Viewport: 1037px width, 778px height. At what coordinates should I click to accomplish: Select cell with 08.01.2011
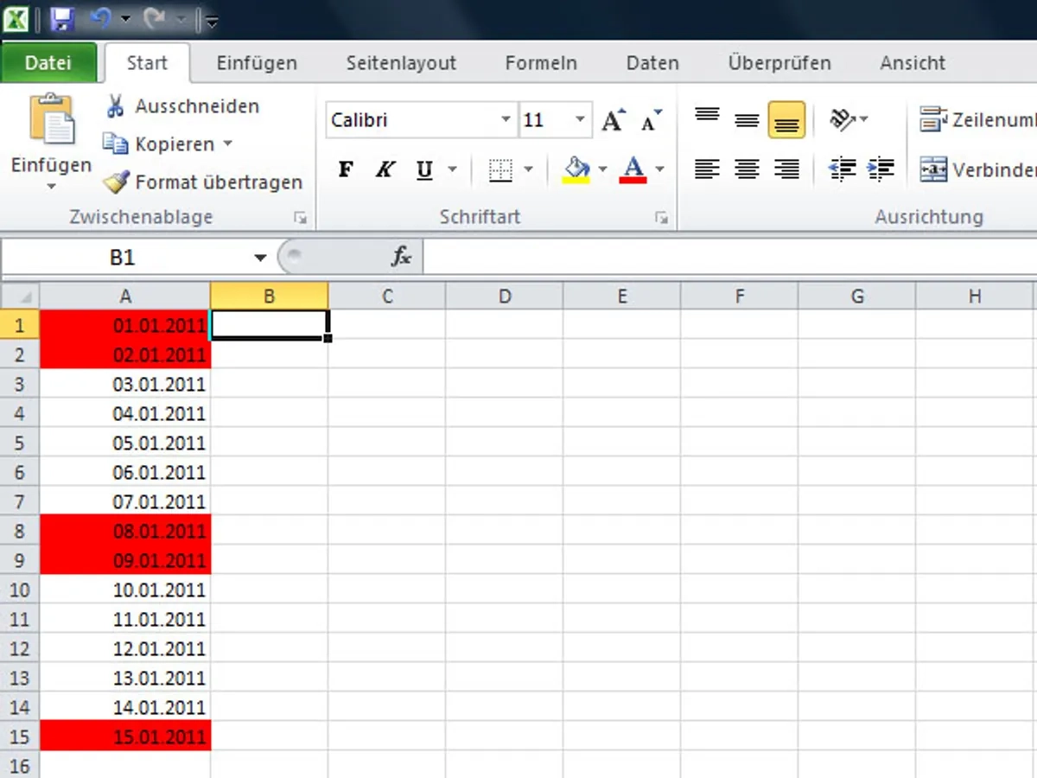point(125,532)
